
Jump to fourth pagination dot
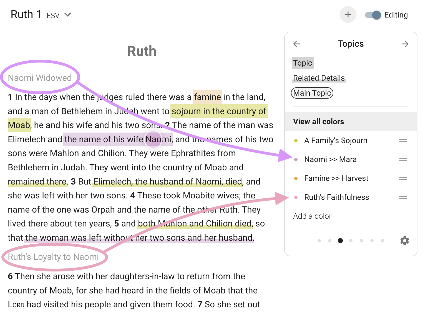click(x=351, y=241)
